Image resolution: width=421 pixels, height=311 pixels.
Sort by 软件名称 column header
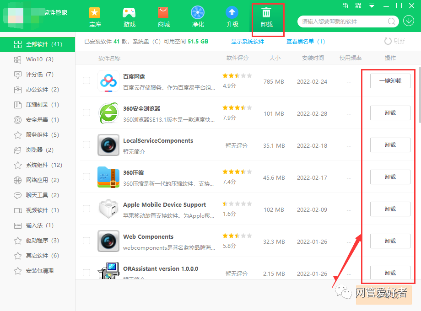click(x=109, y=58)
